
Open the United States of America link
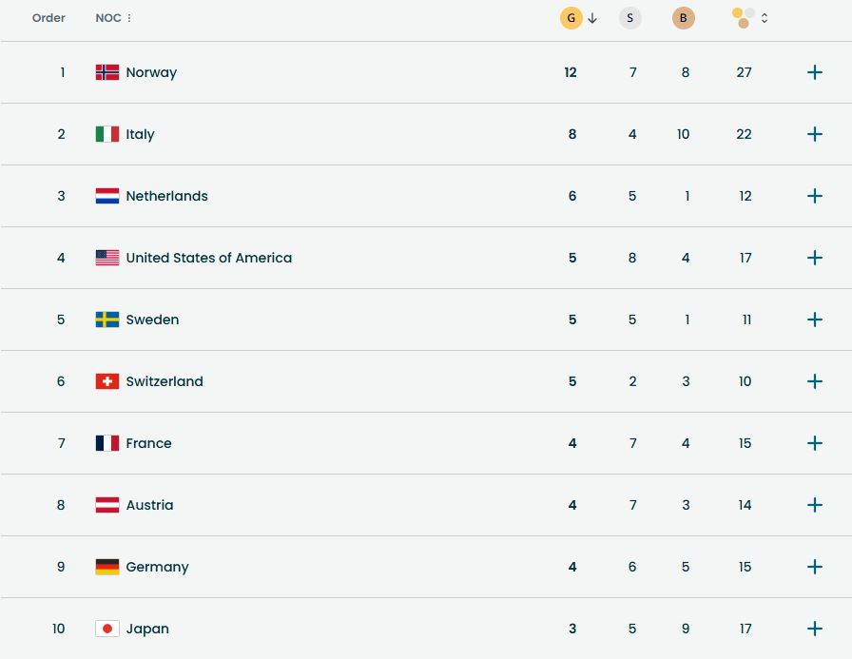[x=208, y=258]
